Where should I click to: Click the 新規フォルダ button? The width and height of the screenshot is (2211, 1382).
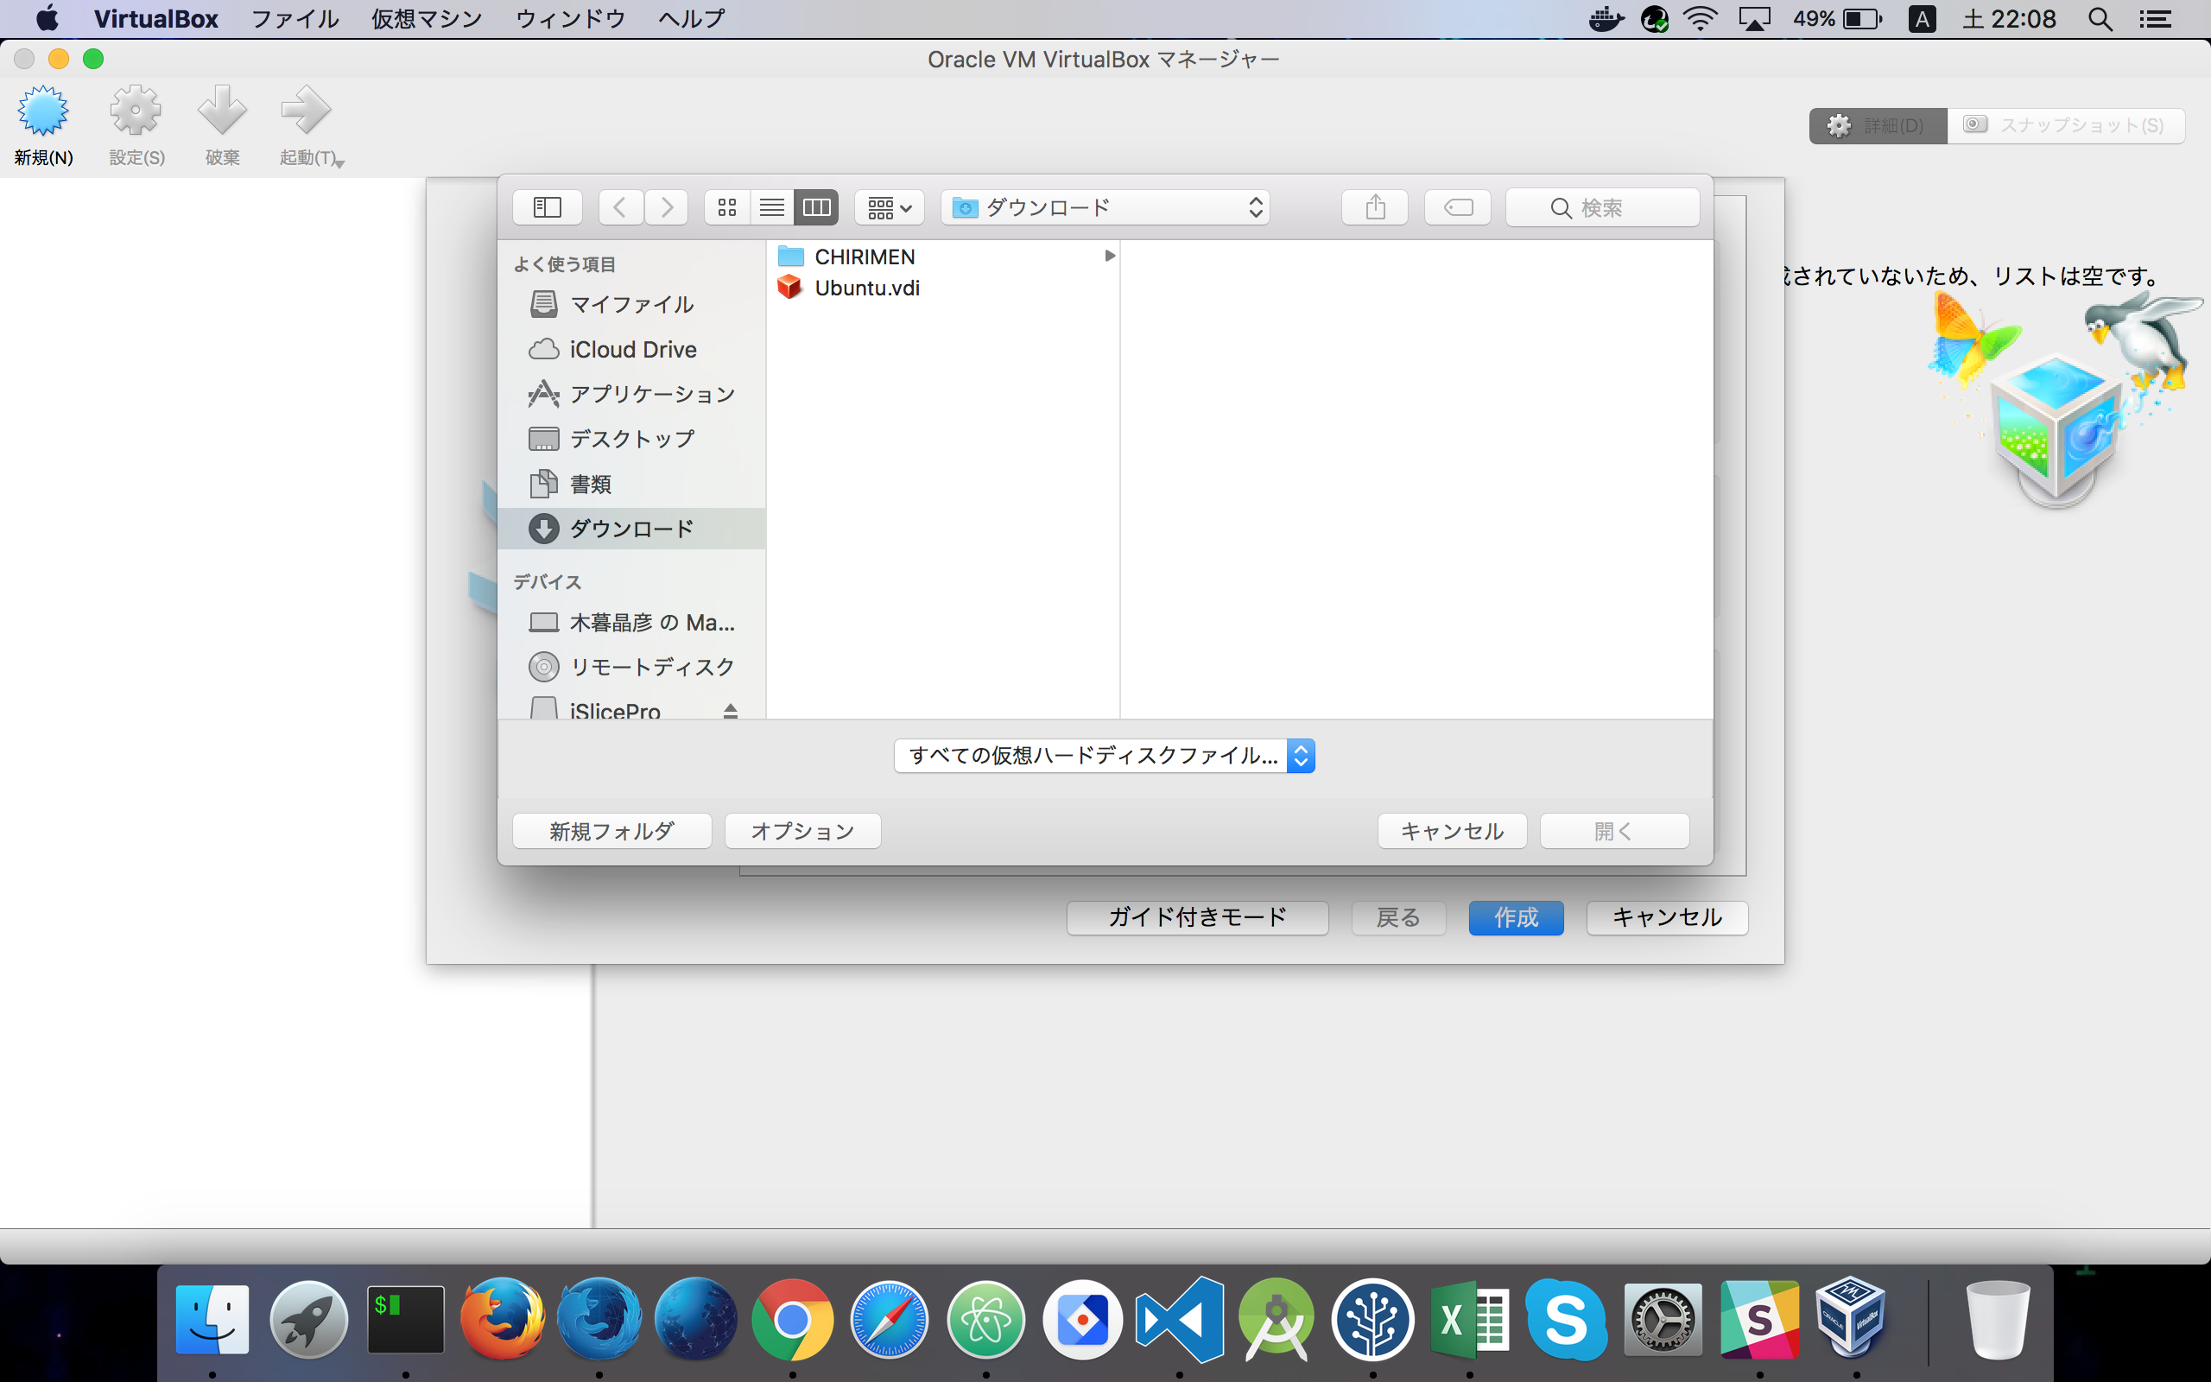coord(611,831)
